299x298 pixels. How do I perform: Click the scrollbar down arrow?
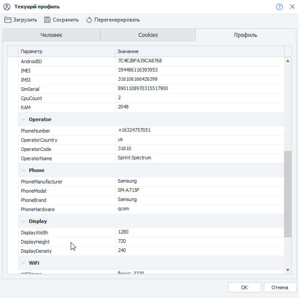(x=288, y=269)
